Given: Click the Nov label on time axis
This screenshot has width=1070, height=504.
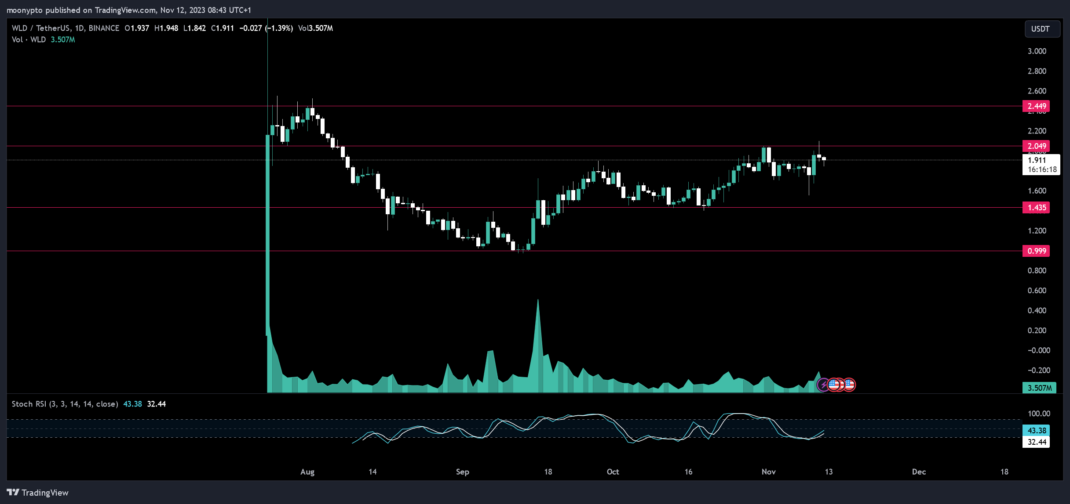Looking at the screenshot, I should 769,472.
